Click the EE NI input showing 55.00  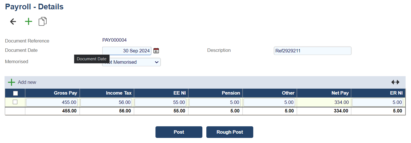(161, 102)
